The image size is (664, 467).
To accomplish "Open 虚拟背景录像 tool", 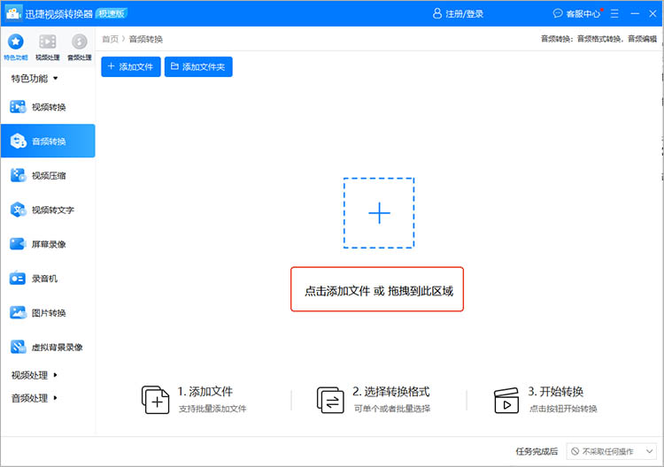I will pyautogui.click(x=48, y=347).
